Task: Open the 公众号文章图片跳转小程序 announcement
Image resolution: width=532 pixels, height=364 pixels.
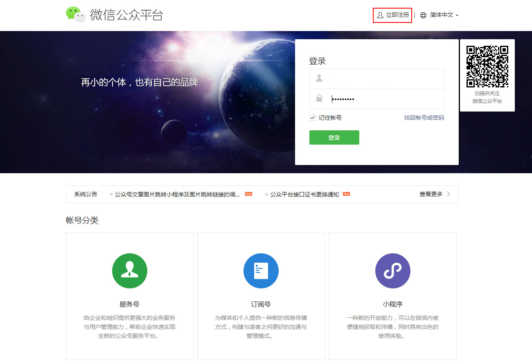Action: coord(177,194)
